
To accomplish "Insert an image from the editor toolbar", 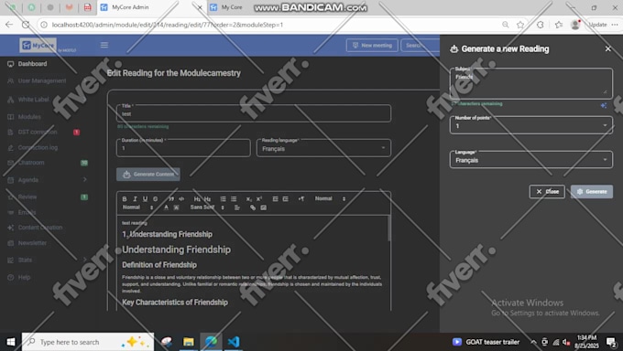I will pos(264,207).
